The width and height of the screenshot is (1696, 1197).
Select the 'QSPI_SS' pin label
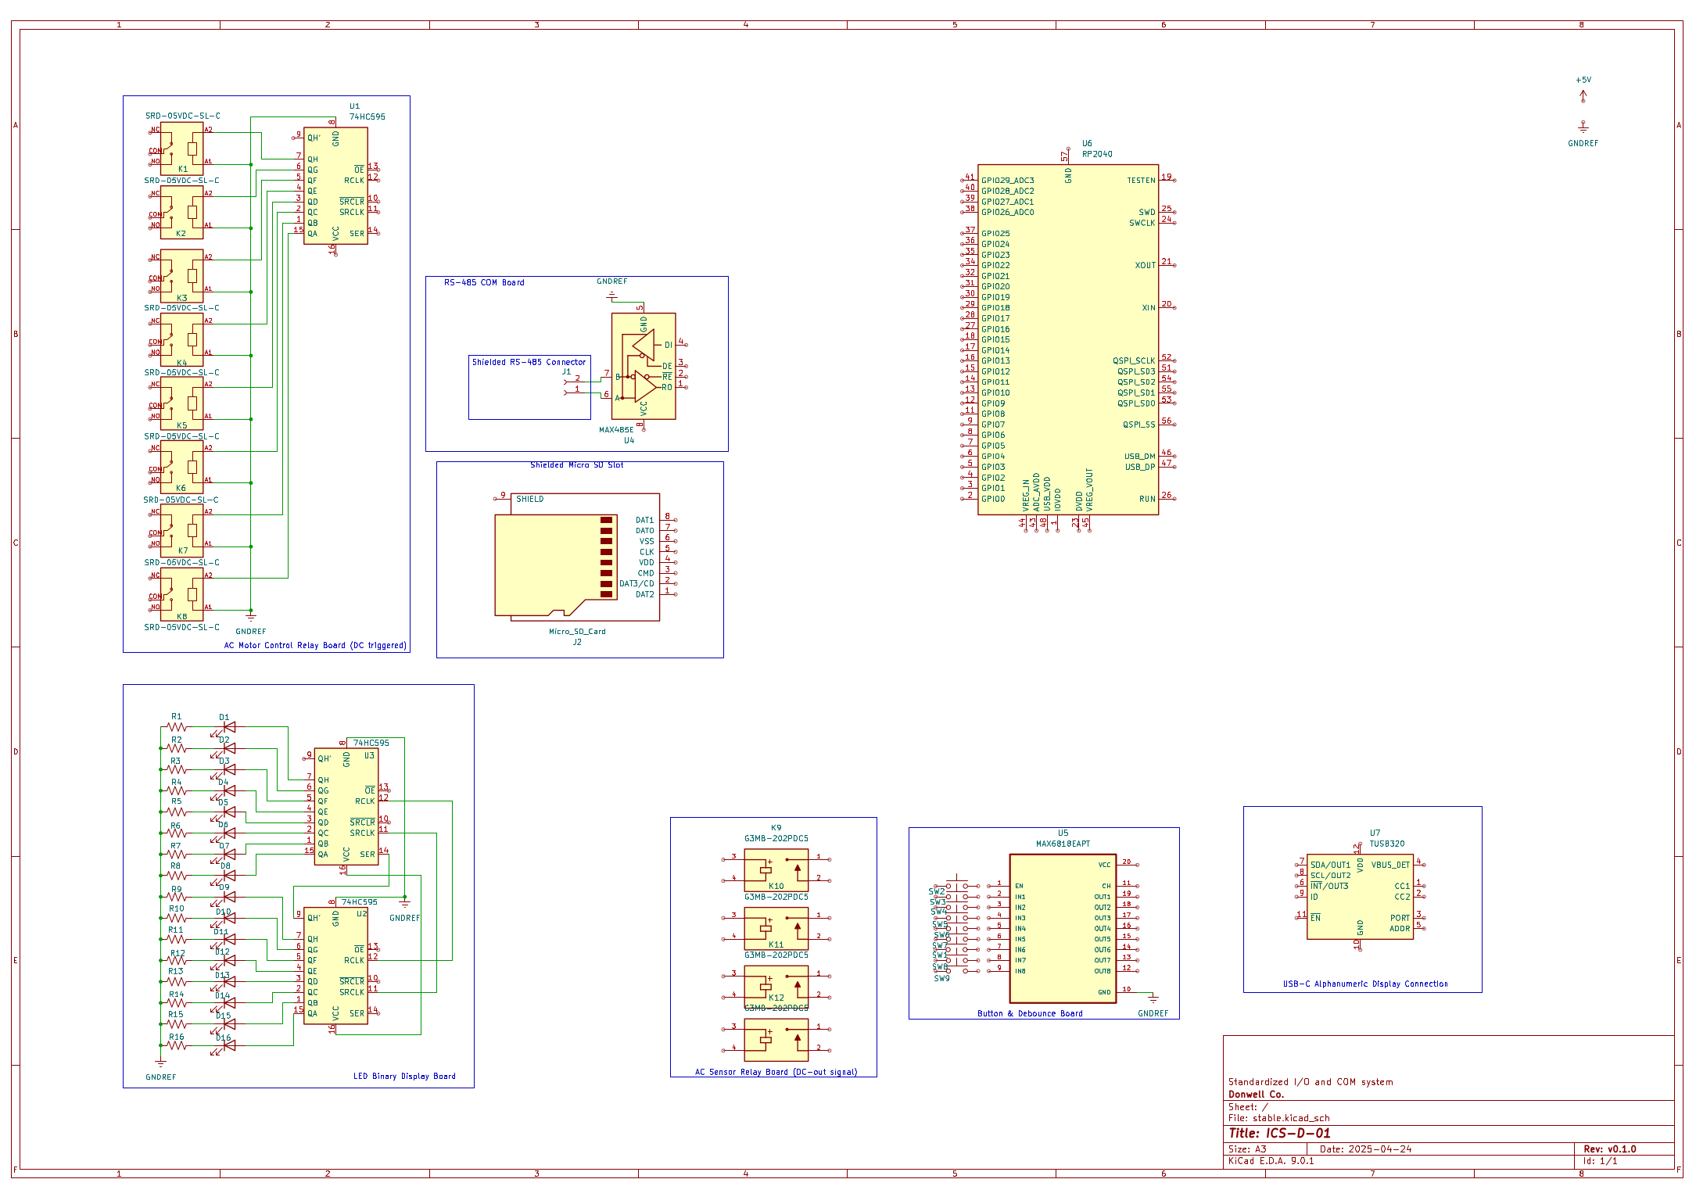1138,425
